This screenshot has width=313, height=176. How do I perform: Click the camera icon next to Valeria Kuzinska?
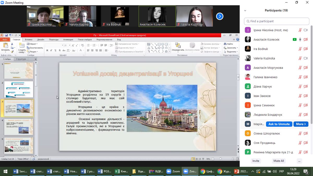click(x=306, y=58)
